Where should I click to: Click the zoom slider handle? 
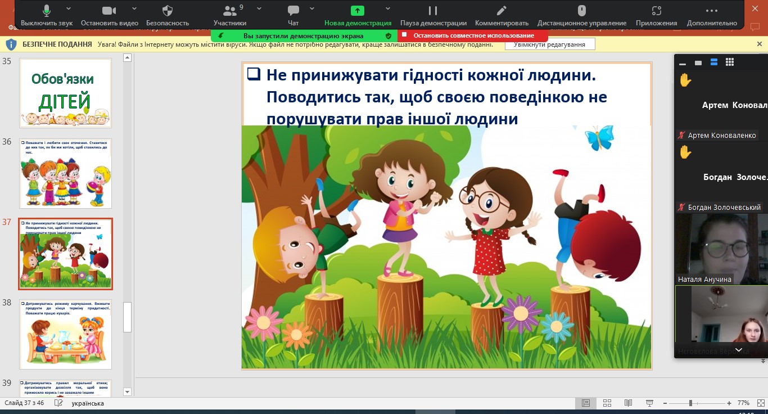pyautogui.click(x=690, y=403)
